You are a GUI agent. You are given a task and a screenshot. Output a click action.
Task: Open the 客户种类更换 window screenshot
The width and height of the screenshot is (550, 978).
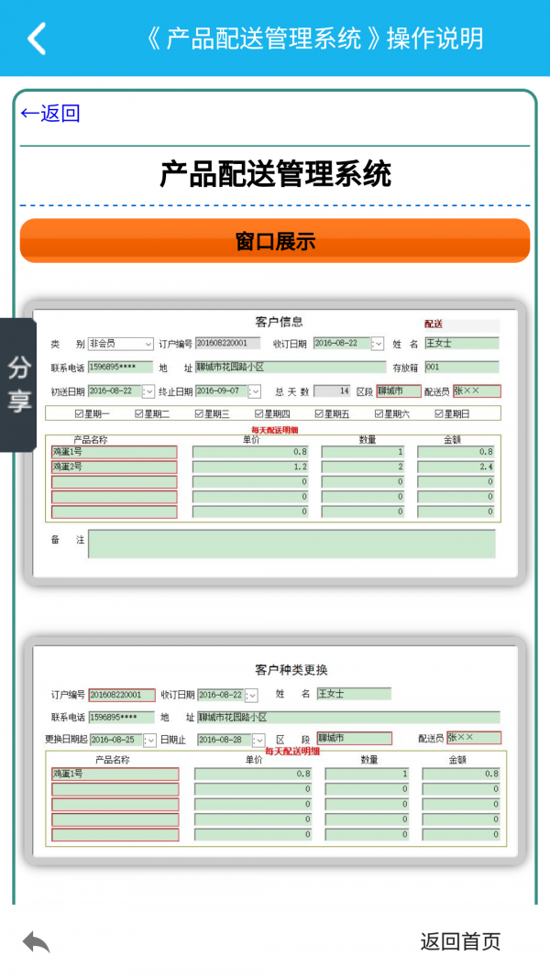point(275,751)
